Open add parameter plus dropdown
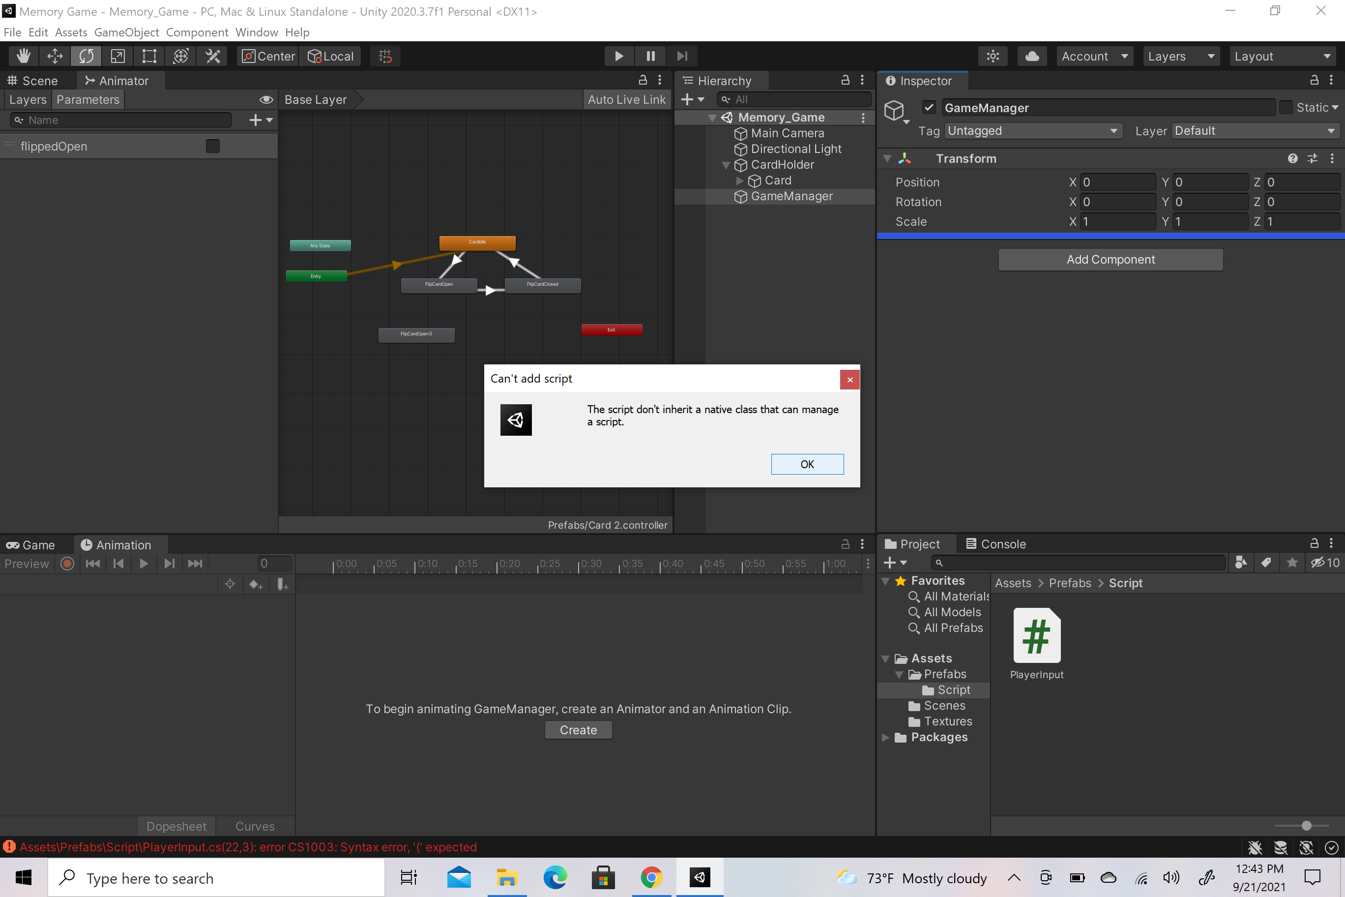 point(261,120)
